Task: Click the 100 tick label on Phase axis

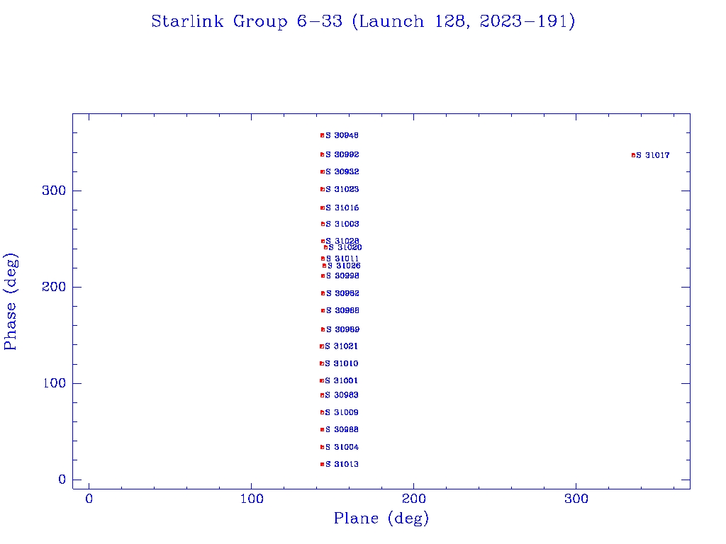Action: click(54, 383)
